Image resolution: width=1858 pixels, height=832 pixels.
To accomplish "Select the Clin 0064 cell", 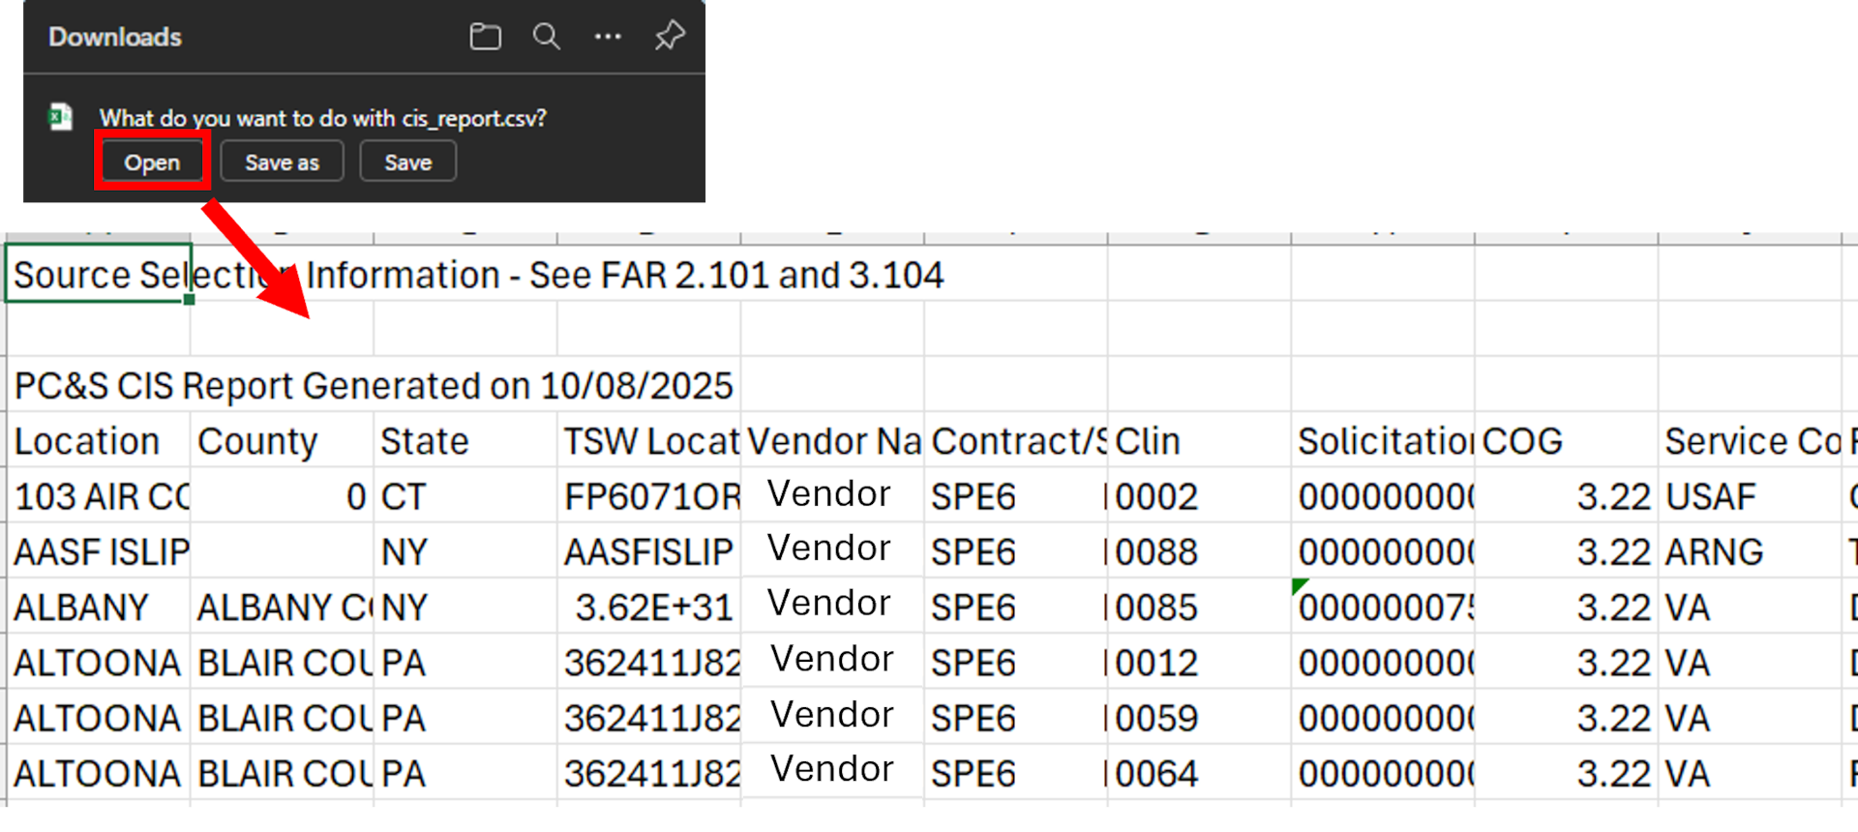I will click(1199, 773).
